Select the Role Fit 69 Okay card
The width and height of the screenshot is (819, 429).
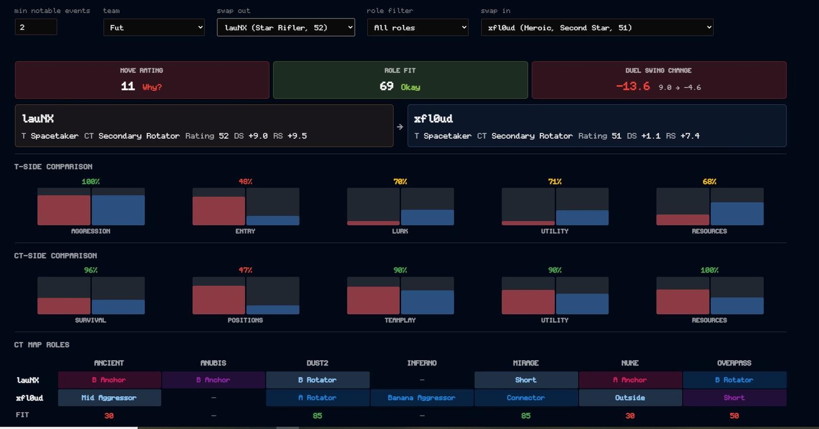point(400,80)
